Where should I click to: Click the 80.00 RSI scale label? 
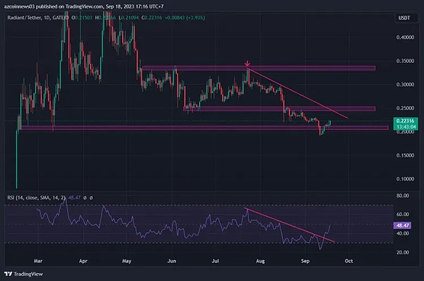click(403, 196)
